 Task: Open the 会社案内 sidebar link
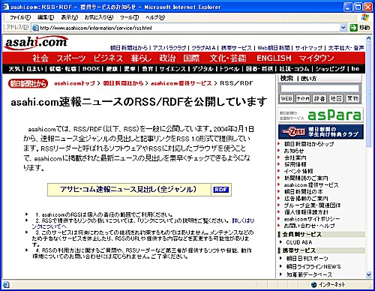(x=295, y=157)
